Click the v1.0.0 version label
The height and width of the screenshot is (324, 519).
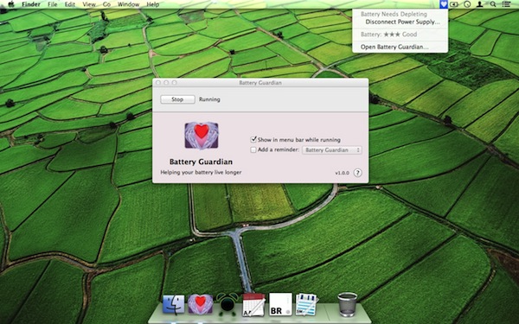pos(342,173)
